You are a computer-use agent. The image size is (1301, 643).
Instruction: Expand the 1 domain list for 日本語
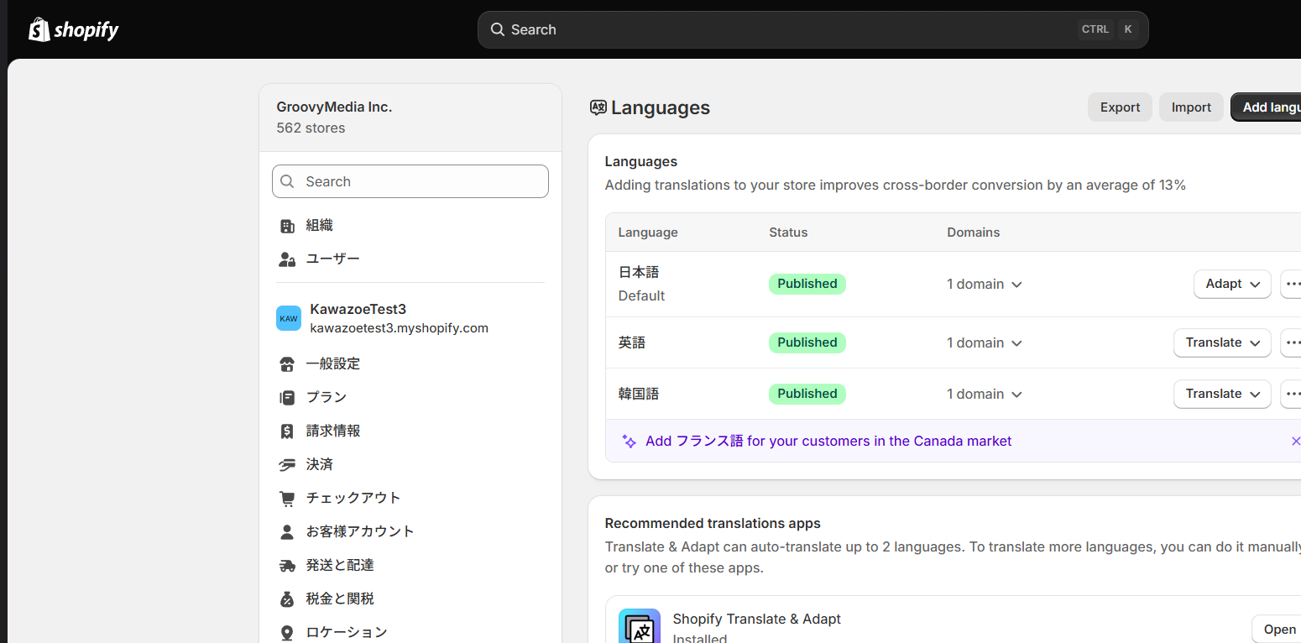[x=985, y=285]
